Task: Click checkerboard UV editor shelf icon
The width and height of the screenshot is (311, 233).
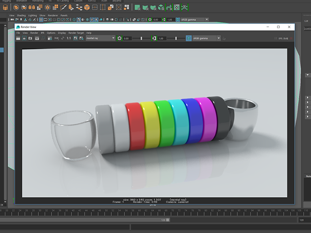Action: pyautogui.click(x=177, y=8)
